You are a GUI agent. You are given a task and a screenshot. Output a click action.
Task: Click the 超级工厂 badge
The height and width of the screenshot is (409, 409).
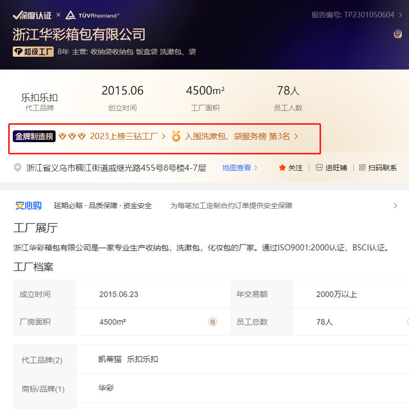pyautogui.click(x=33, y=52)
